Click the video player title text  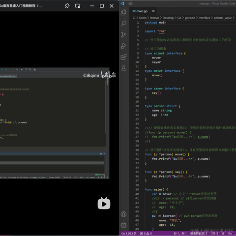pos(21,6)
